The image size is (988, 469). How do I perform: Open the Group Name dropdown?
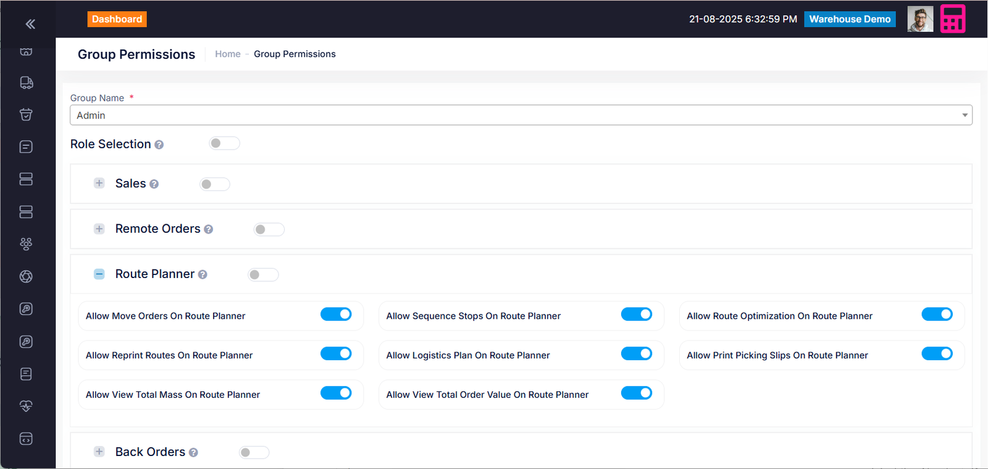pos(521,116)
